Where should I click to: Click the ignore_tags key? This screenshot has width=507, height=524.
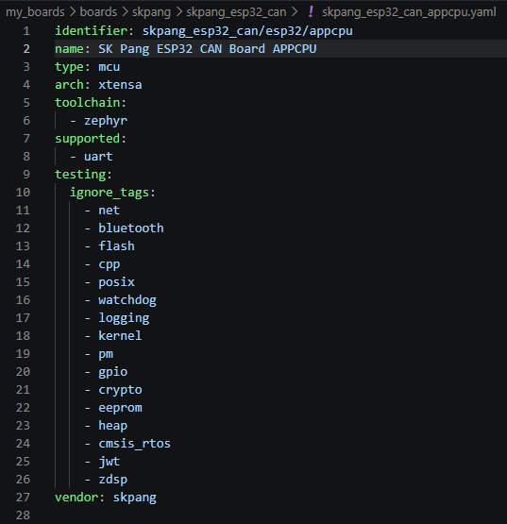click(109, 193)
